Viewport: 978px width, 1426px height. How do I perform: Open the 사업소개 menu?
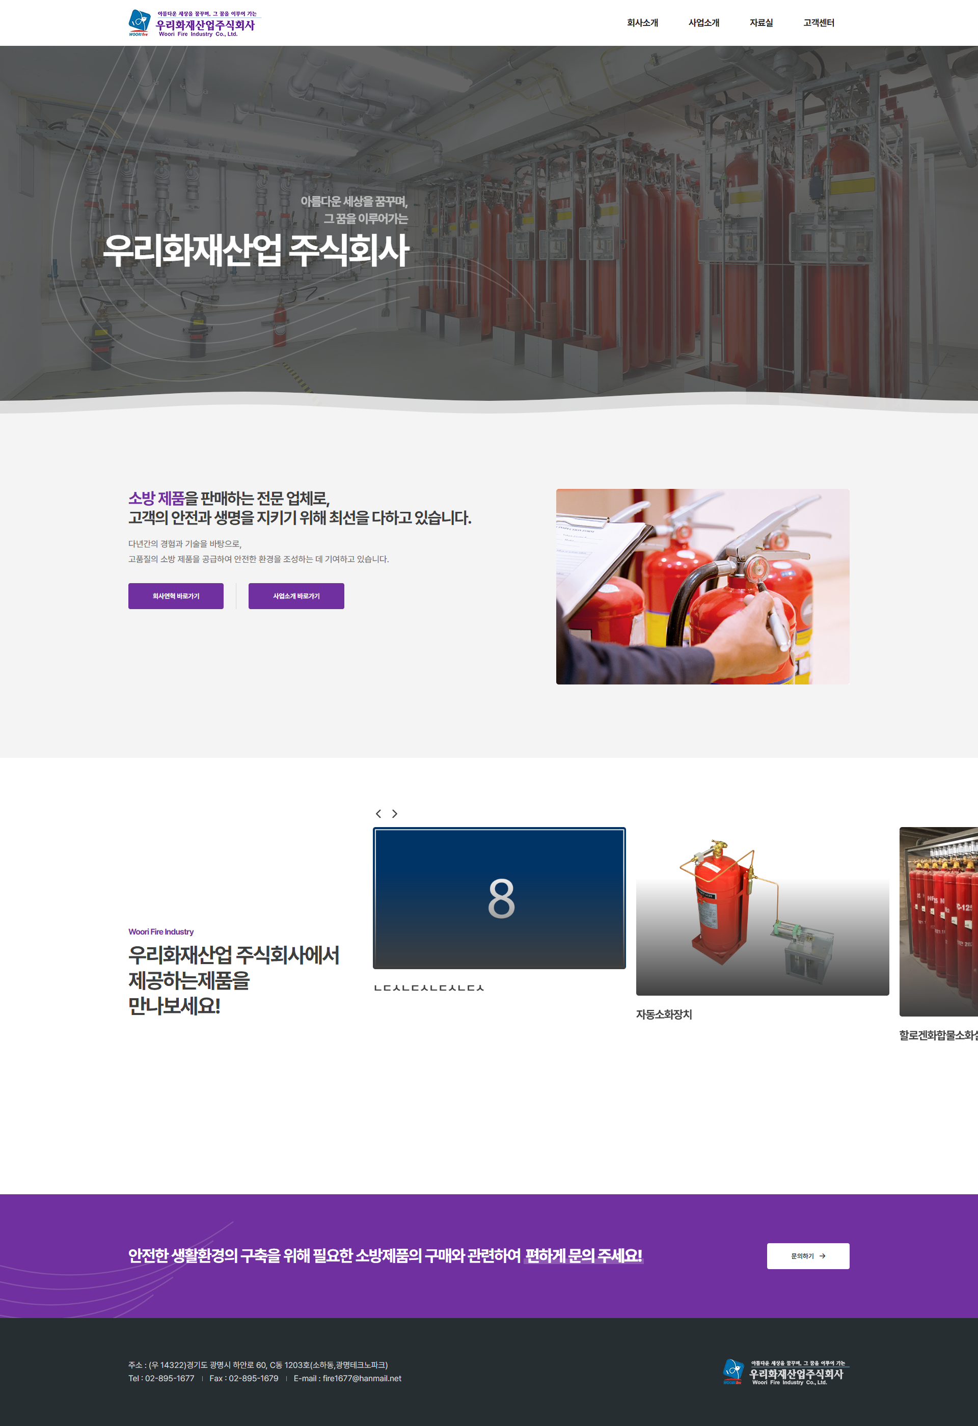[703, 23]
